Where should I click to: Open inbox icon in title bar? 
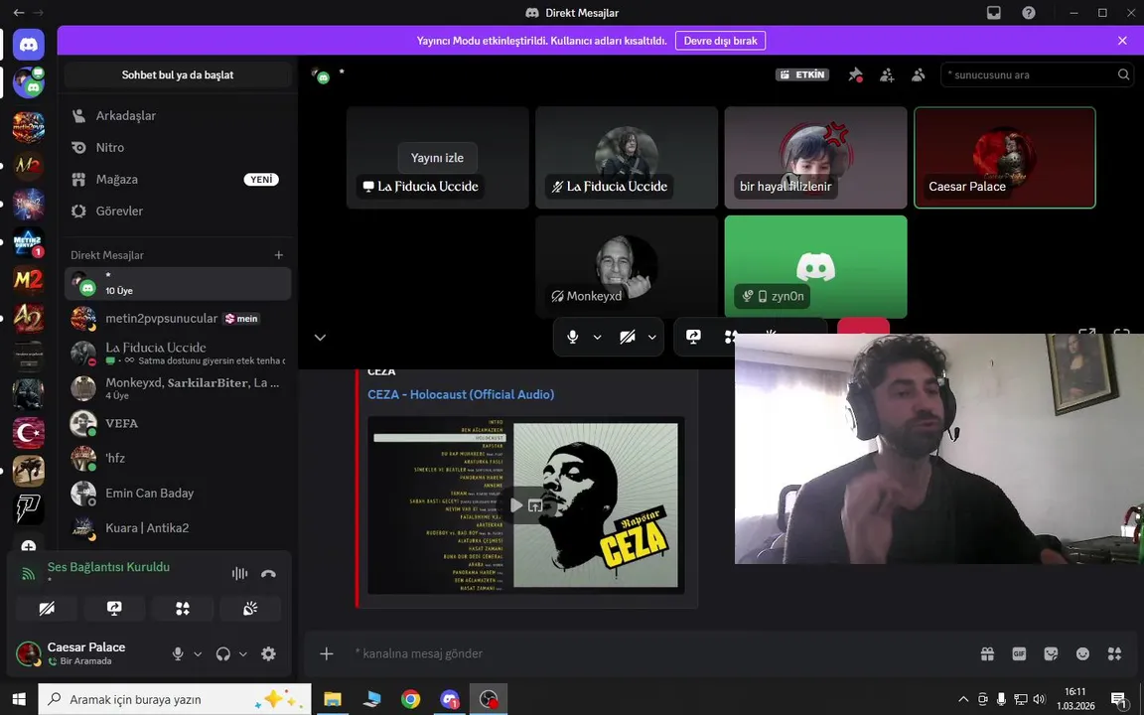point(994,12)
